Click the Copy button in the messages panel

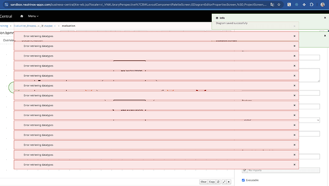tap(212, 182)
